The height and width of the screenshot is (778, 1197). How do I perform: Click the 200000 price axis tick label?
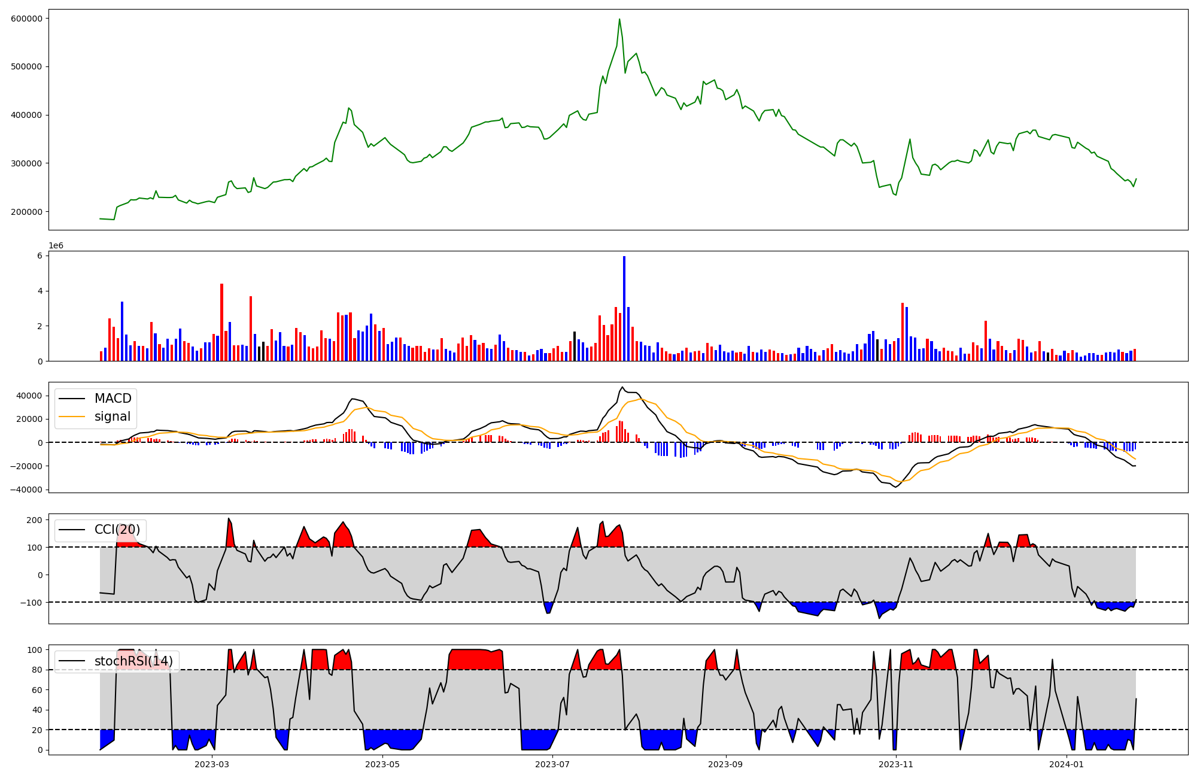pos(26,212)
